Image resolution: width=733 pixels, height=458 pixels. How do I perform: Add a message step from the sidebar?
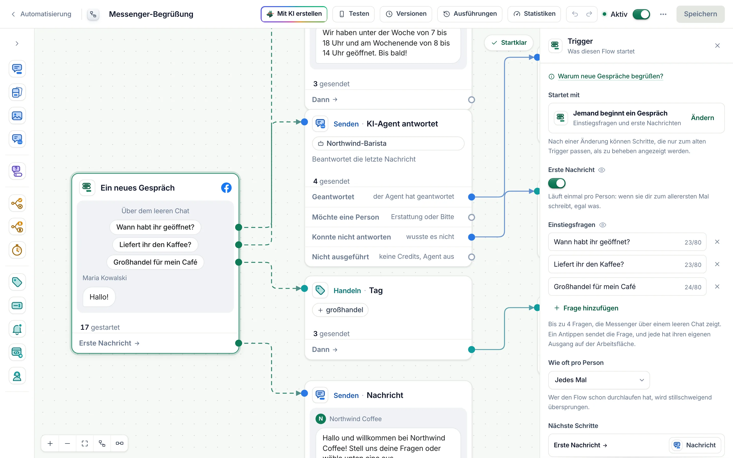point(17,68)
